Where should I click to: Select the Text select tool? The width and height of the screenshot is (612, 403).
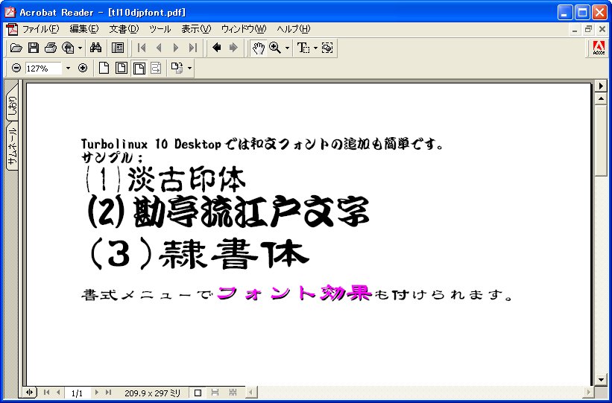pyautogui.click(x=303, y=48)
